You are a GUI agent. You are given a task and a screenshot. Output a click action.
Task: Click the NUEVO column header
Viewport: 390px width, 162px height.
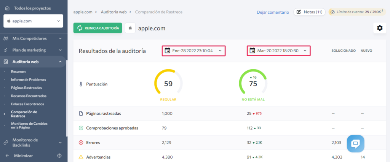tap(366, 51)
